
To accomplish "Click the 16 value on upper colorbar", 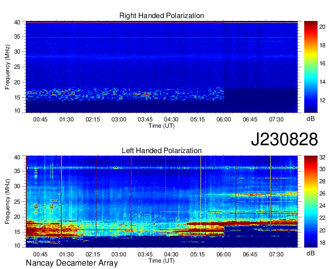I will point(322,63).
